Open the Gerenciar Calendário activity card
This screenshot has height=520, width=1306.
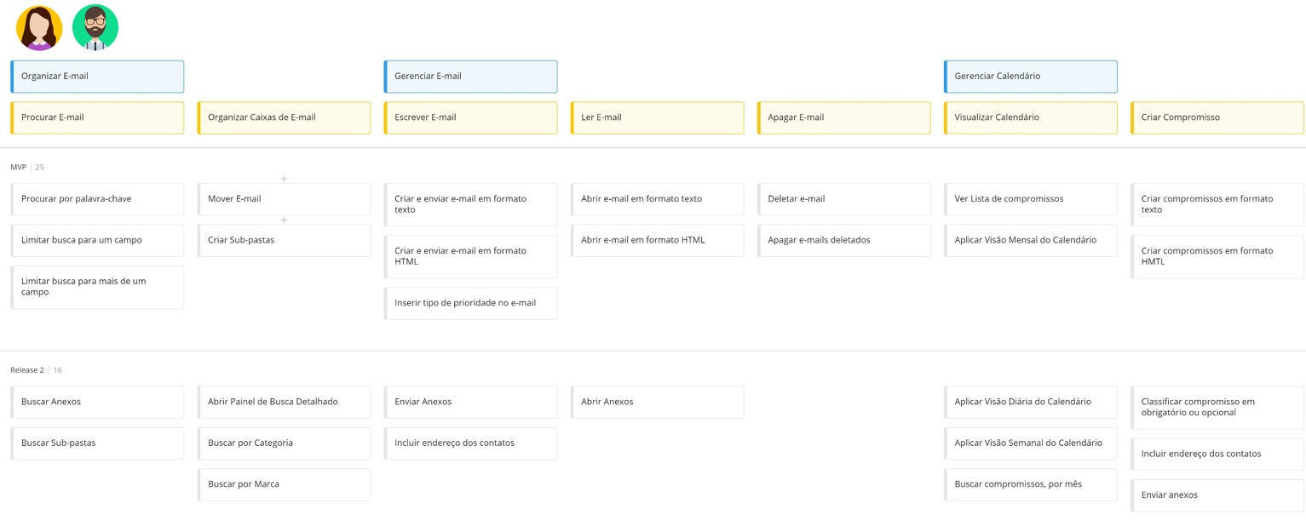[x=1030, y=77]
